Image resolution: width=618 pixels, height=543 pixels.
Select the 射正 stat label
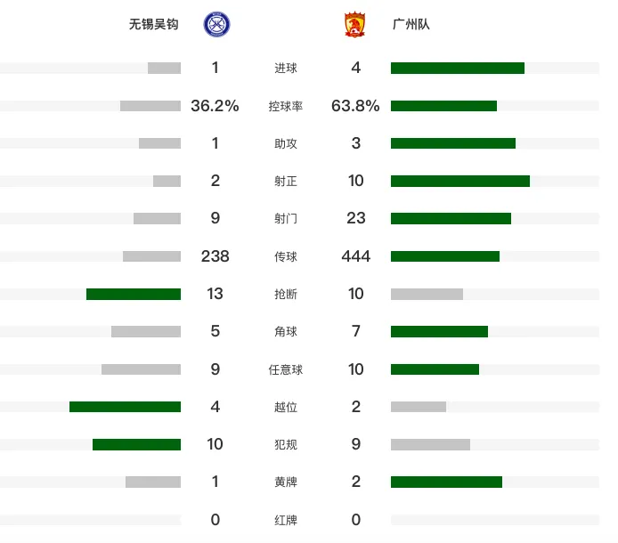(x=286, y=182)
